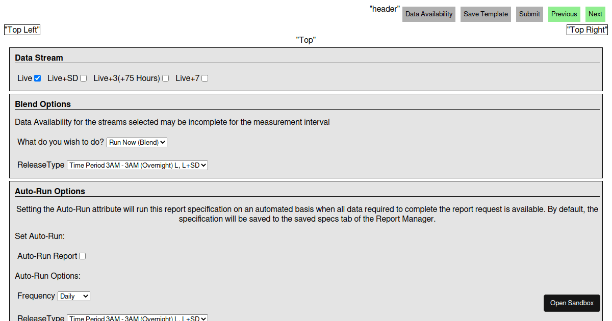Open Sandbox with the black button
Viewport: 612px width, 321px height.
[572, 303]
